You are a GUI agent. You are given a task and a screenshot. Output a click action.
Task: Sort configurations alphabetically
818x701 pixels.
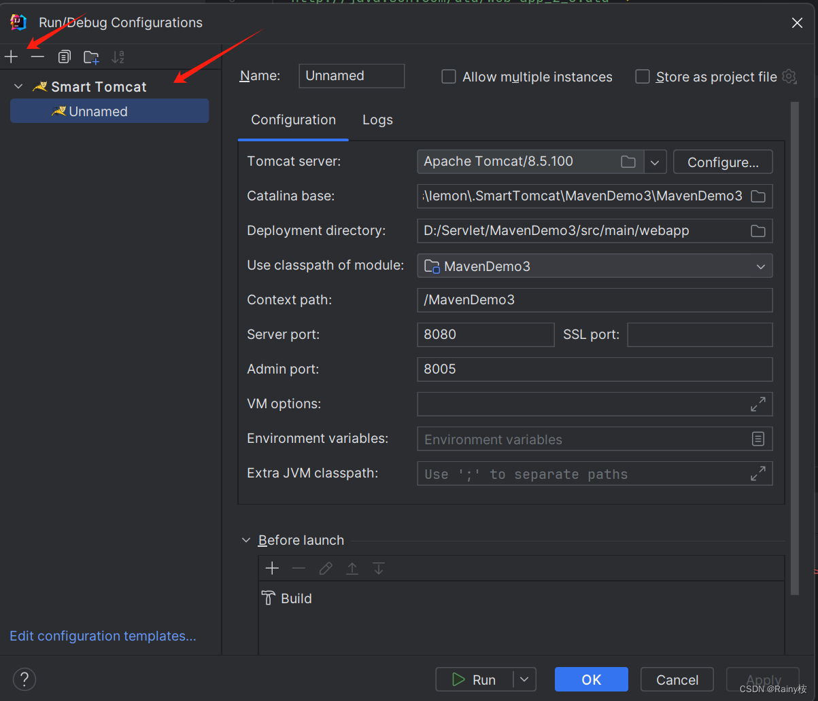click(118, 57)
